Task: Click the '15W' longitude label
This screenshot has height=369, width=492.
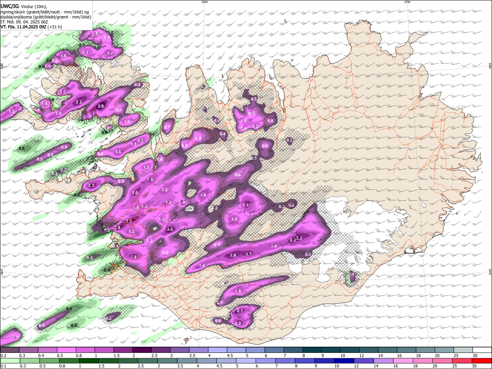Action: 407,2
